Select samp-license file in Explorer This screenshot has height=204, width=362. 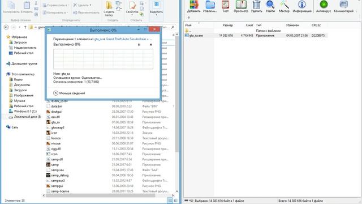pyautogui.click(x=60, y=192)
